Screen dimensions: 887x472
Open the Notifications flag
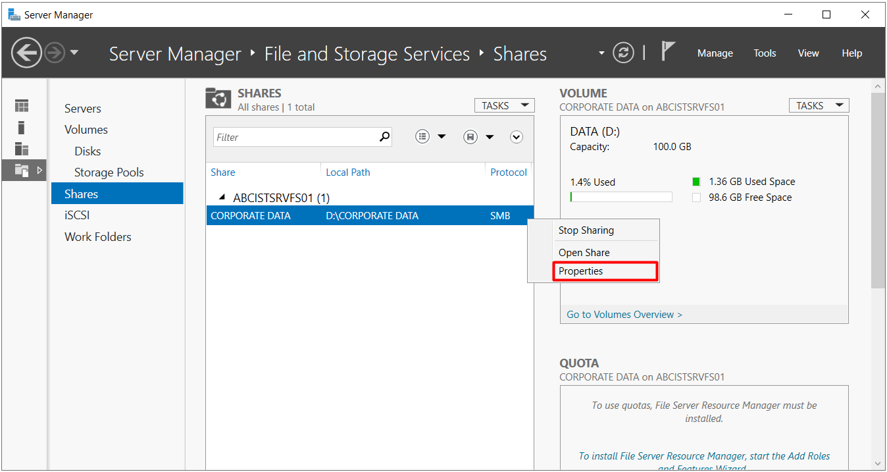668,51
